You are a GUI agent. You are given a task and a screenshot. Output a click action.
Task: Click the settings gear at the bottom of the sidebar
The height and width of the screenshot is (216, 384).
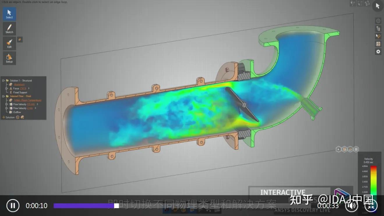pyautogui.click(x=378, y=51)
